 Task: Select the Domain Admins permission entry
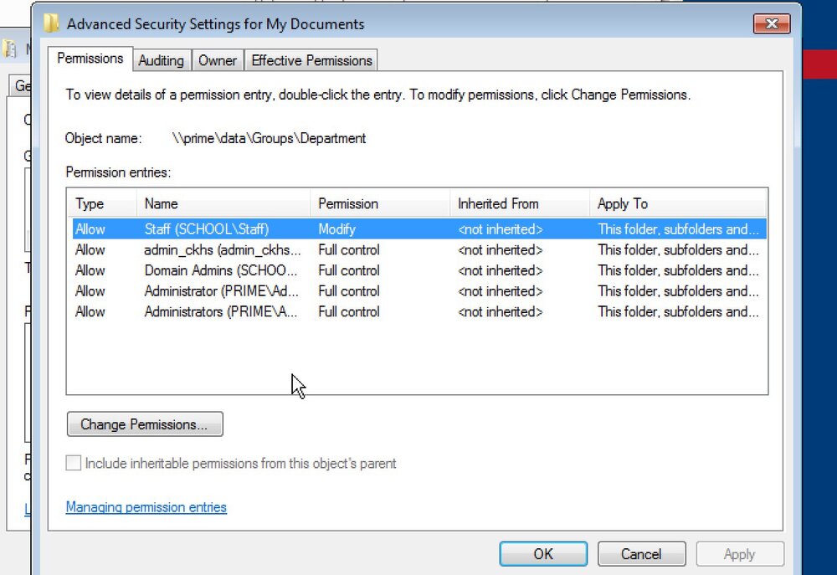[x=419, y=270]
